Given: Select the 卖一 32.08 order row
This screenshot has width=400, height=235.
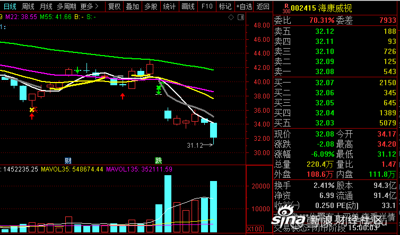Looking at the screenshot, I should [x=335, y=71].
